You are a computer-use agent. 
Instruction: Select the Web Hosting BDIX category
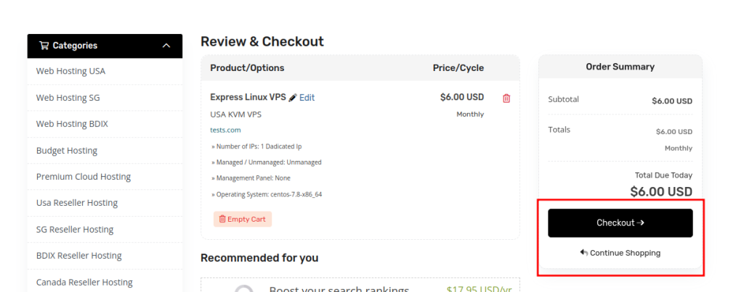72,124
